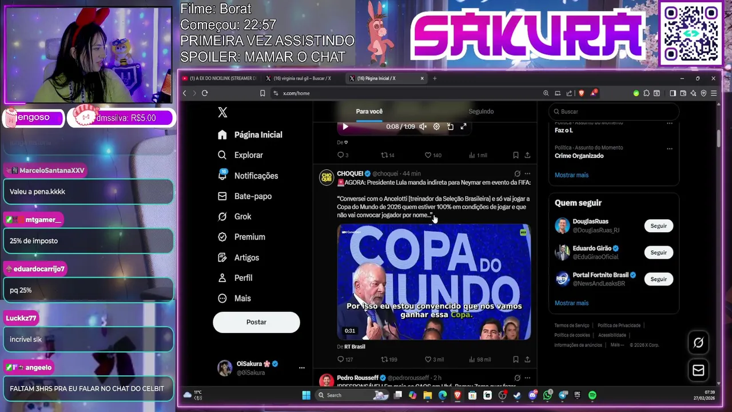Follow Eduardo Girão with Seguir button
Image resolution: width=732 pixels, height=412 pixels.
(x=658, y=252)
